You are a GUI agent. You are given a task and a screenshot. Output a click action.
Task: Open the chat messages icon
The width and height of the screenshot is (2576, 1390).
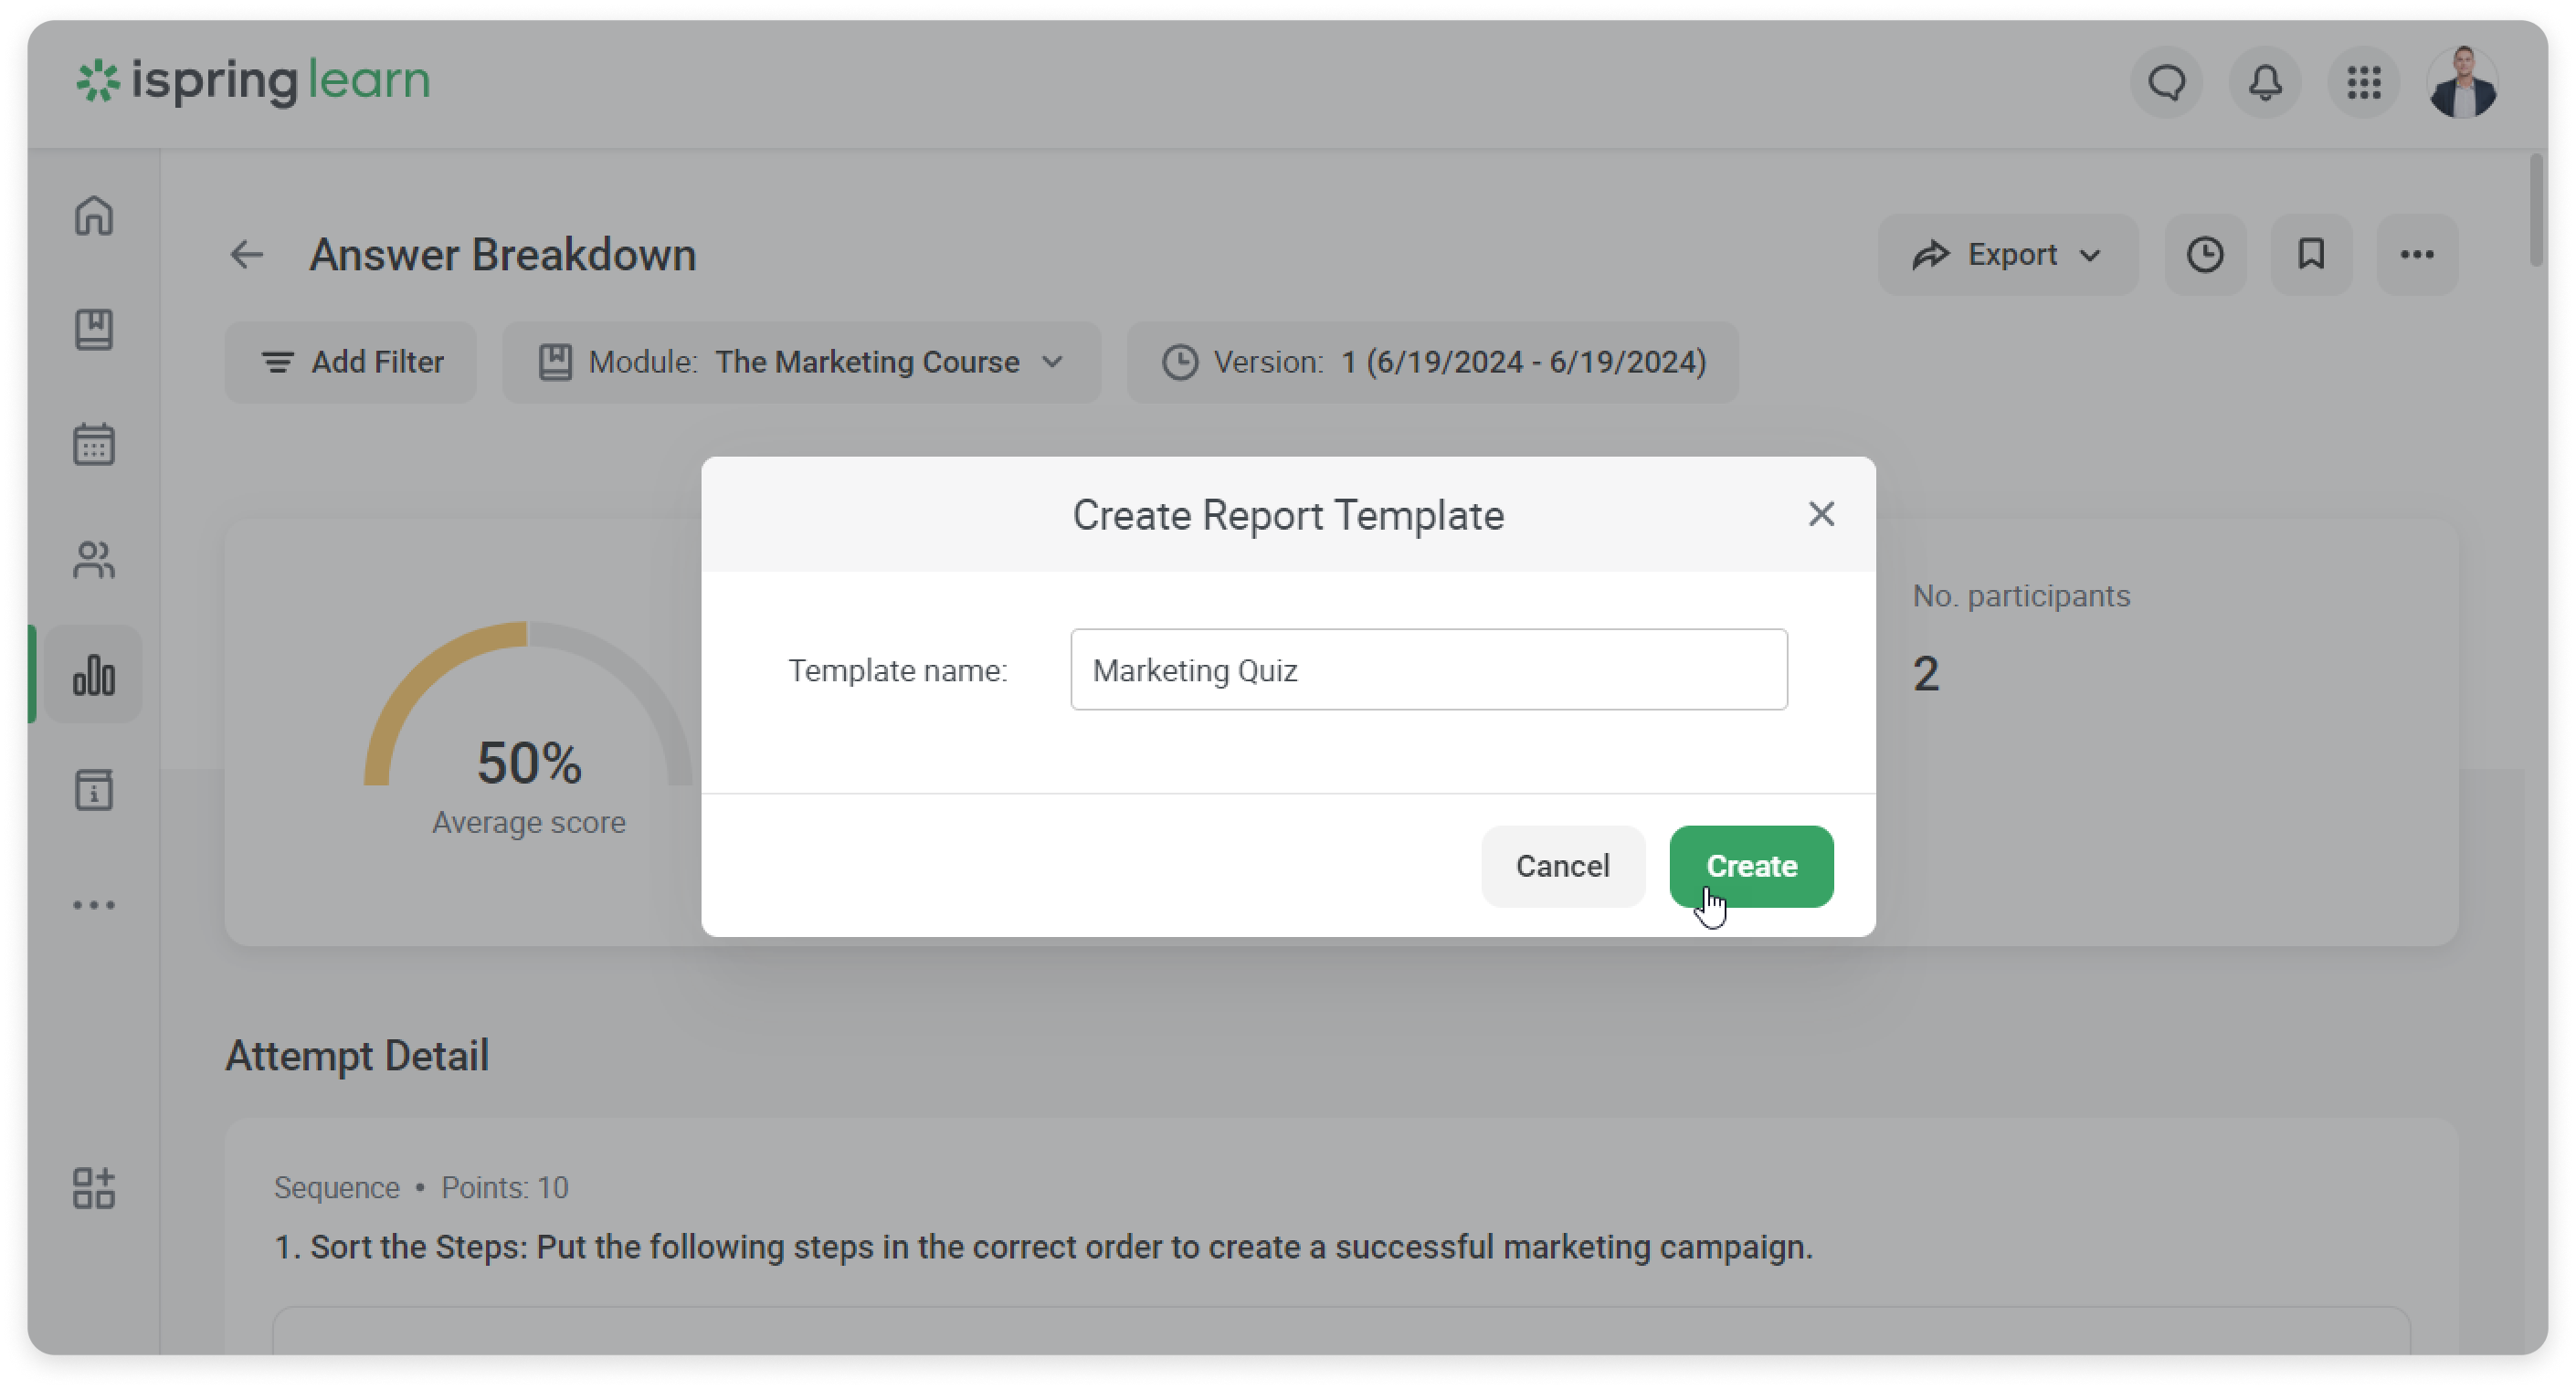2166,82
